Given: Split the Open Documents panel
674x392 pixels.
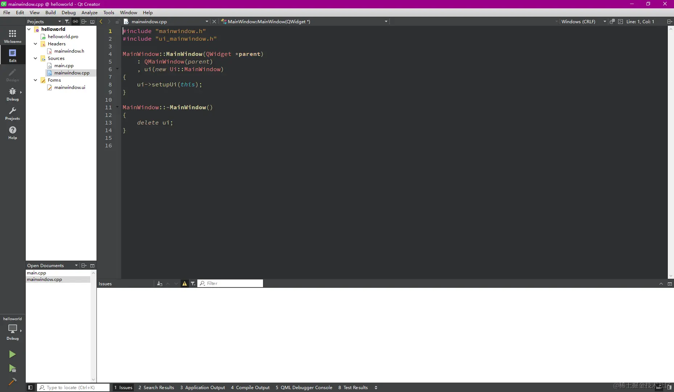Looking at the screenshot, I should [x=84, y=265].
